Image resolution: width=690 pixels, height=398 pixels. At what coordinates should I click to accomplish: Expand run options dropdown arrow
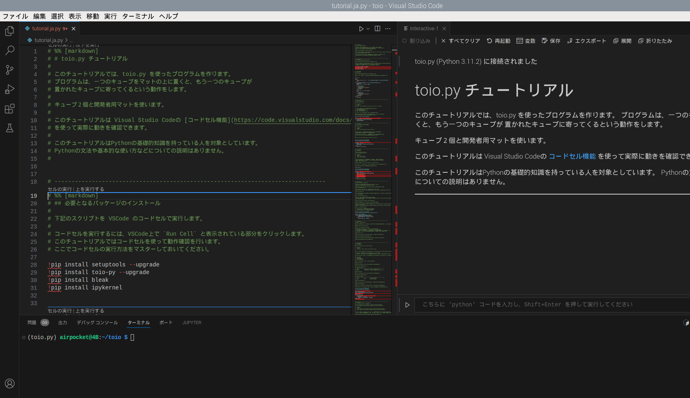pos(368,29)
